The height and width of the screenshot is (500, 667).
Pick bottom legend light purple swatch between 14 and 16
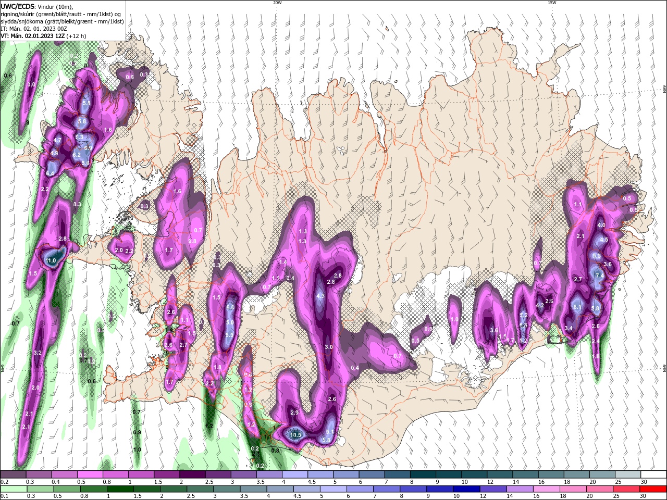tap(520, 489)
